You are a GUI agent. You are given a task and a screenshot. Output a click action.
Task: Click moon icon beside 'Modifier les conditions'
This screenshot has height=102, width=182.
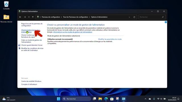tap(19, 48)
